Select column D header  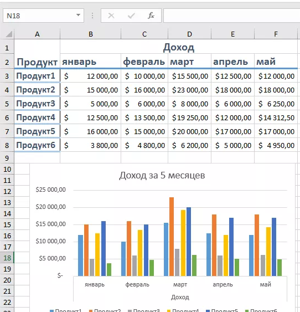click(189, 34)
